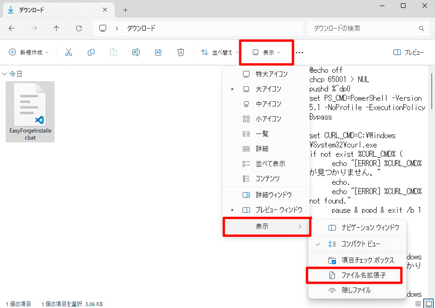Click the search magnifier icon

click(421, 28)
